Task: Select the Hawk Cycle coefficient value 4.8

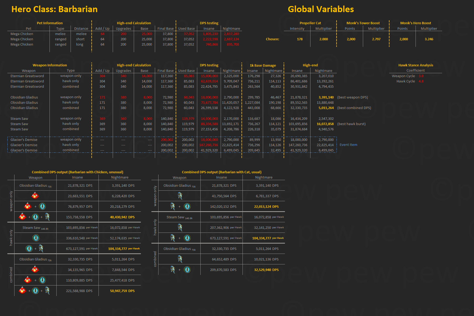Action: [x=421, y=81]
